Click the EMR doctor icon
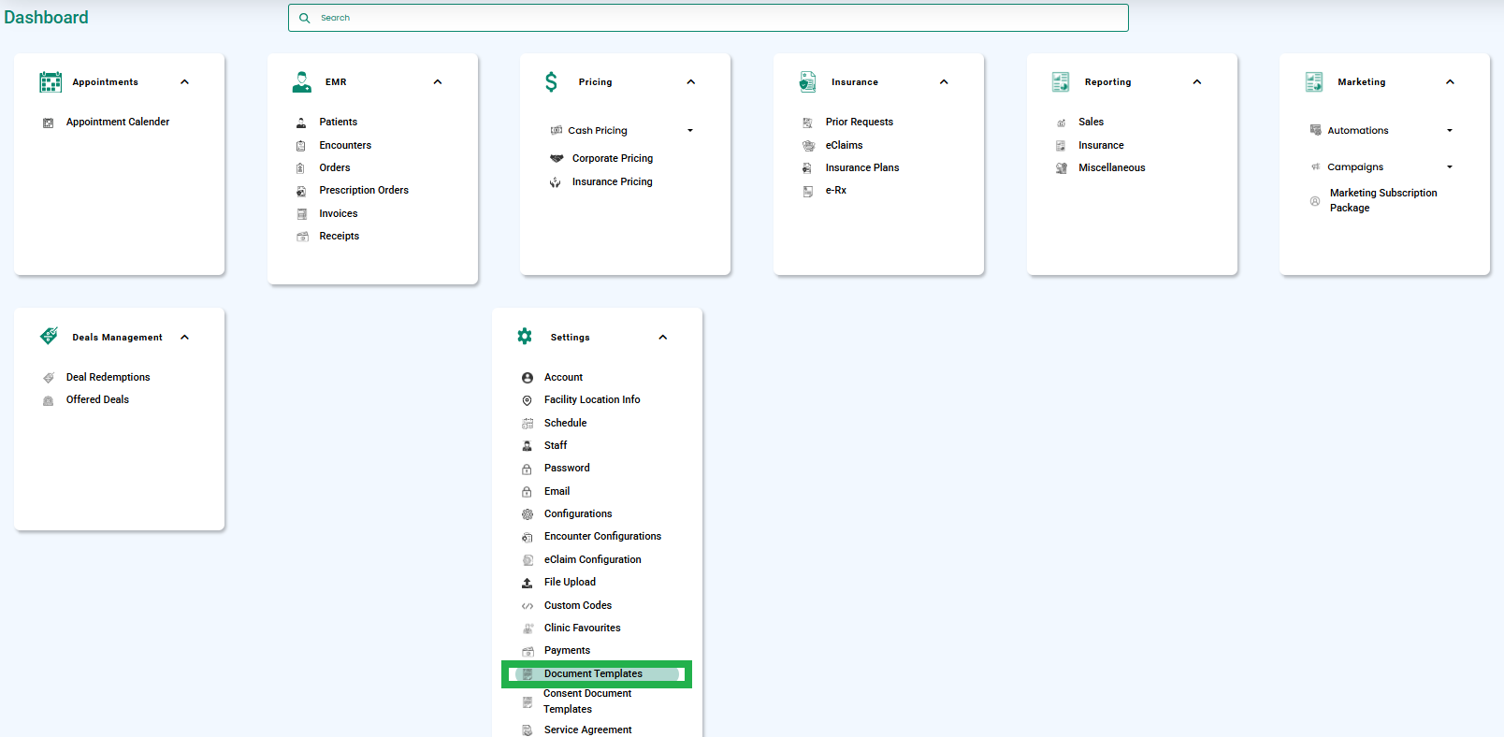Viewport: 1504px width, 737px height. point(302,82)
